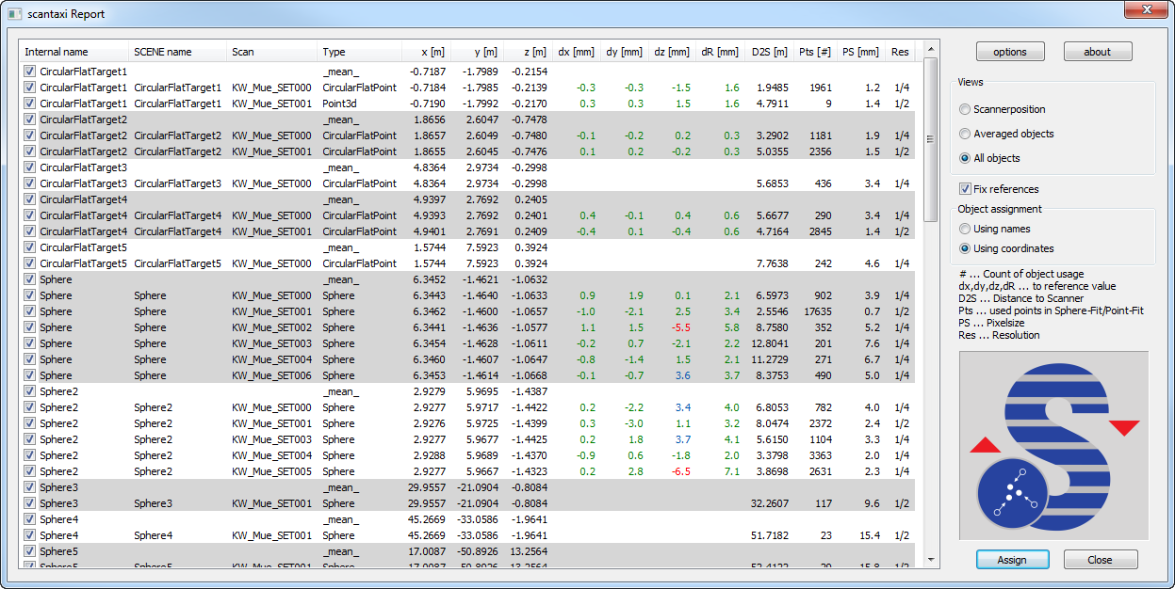Sort by the Internal name column header
This screenshot has width=1175, height=589.
(74, 53)
